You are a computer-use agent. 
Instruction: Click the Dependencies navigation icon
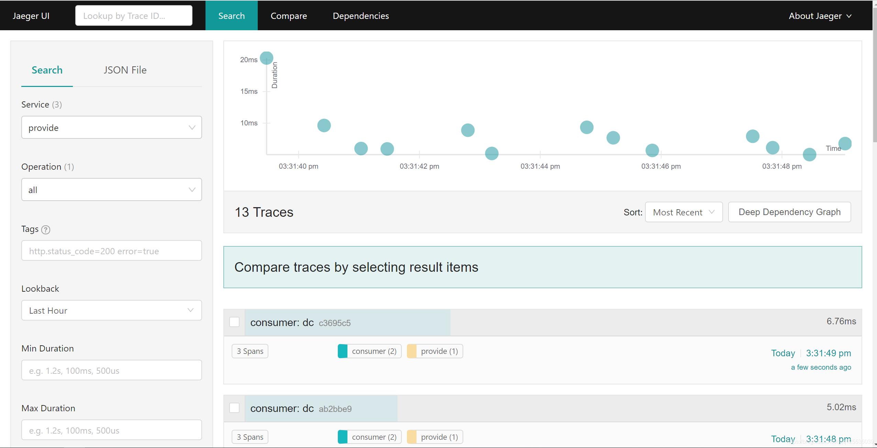(x=361, y=15)
